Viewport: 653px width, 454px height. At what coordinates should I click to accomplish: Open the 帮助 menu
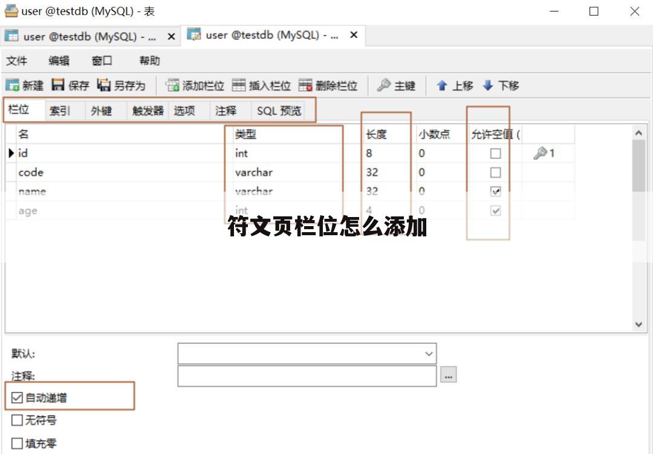tap(149, 61)
